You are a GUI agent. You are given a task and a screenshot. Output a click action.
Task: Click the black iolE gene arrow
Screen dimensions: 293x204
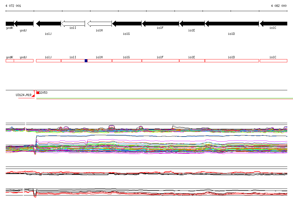point(192,23)
